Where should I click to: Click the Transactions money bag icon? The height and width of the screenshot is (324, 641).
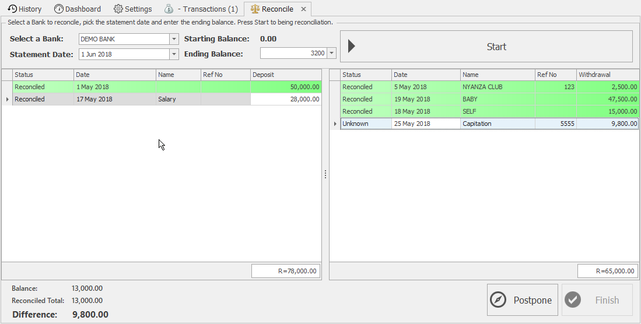(x=169, y=9)
